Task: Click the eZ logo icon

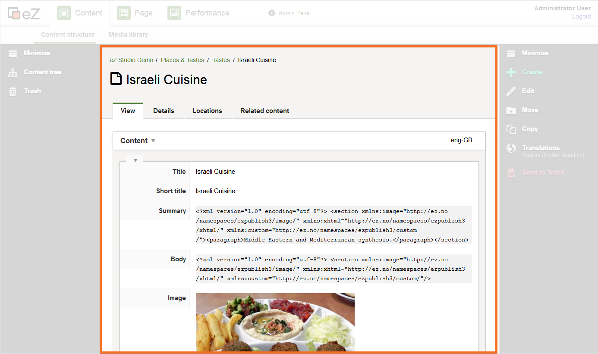Action: tap(24, 13)
